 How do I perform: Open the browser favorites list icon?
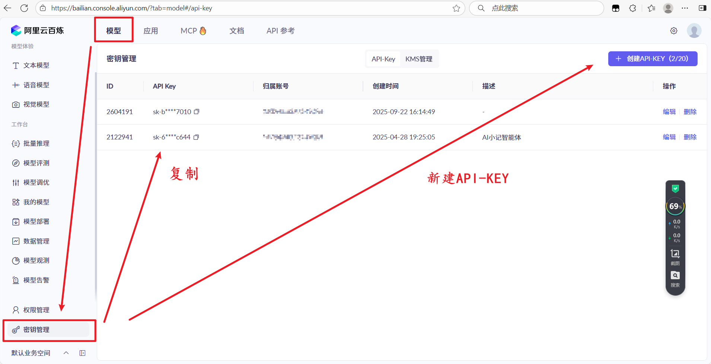(651, 8)
